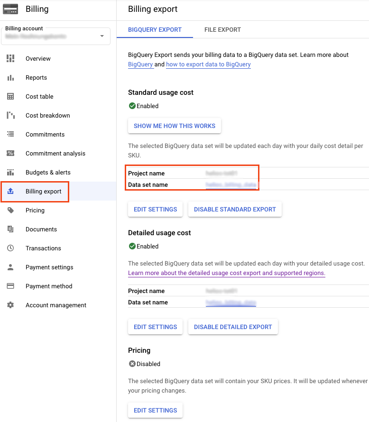
Task: Click the Enabled status text under Standard usage cost
Action: (148, 106)
